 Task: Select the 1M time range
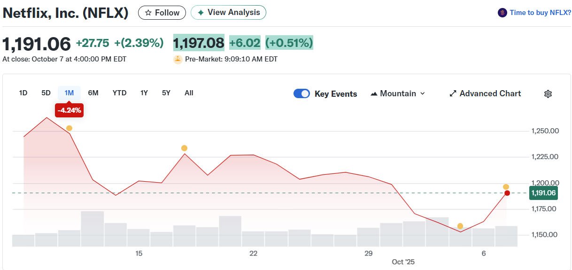69,93
